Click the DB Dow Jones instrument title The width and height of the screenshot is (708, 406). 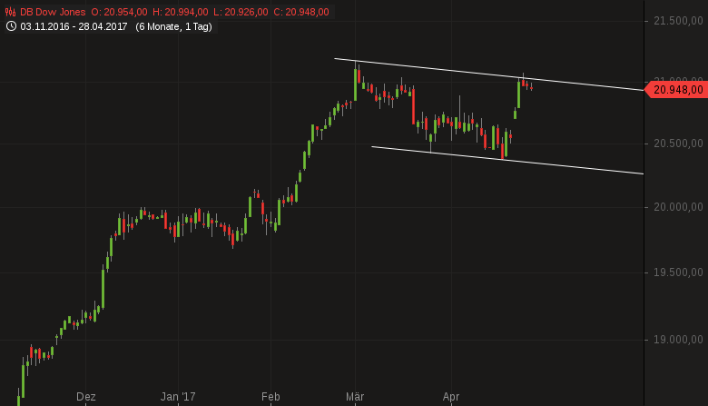point(53,12)
